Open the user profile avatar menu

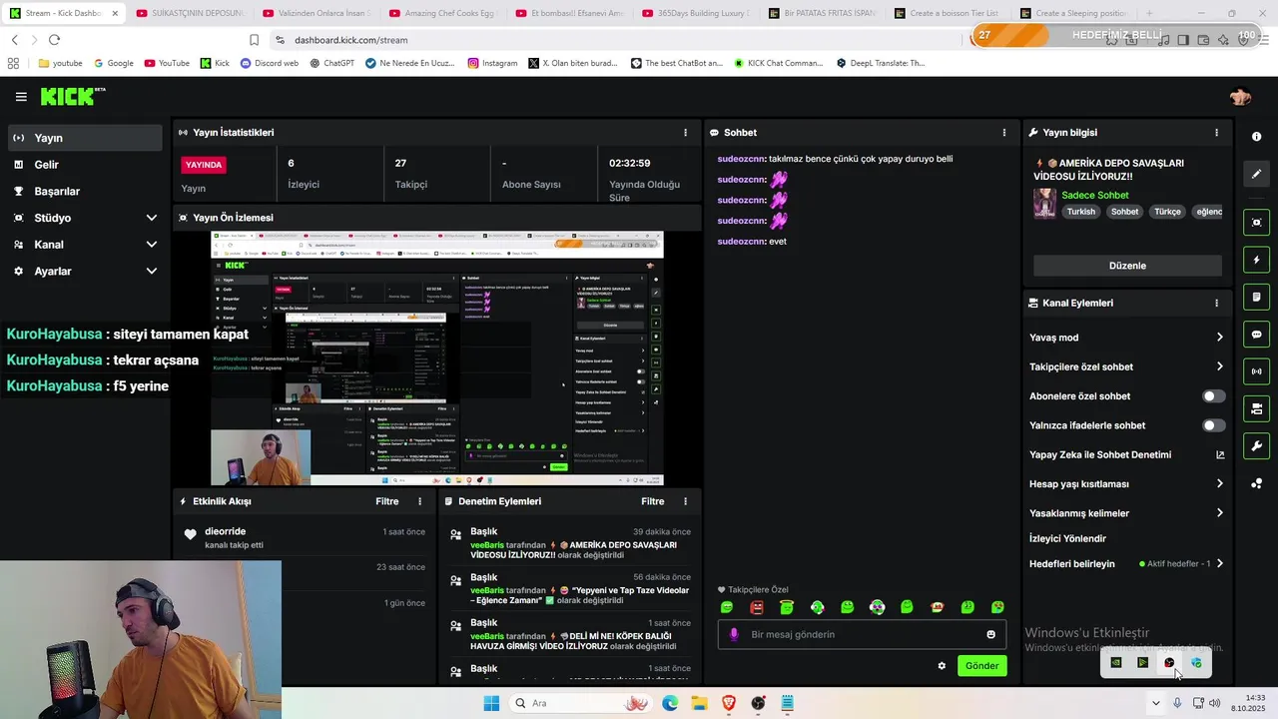(1241, 97)
